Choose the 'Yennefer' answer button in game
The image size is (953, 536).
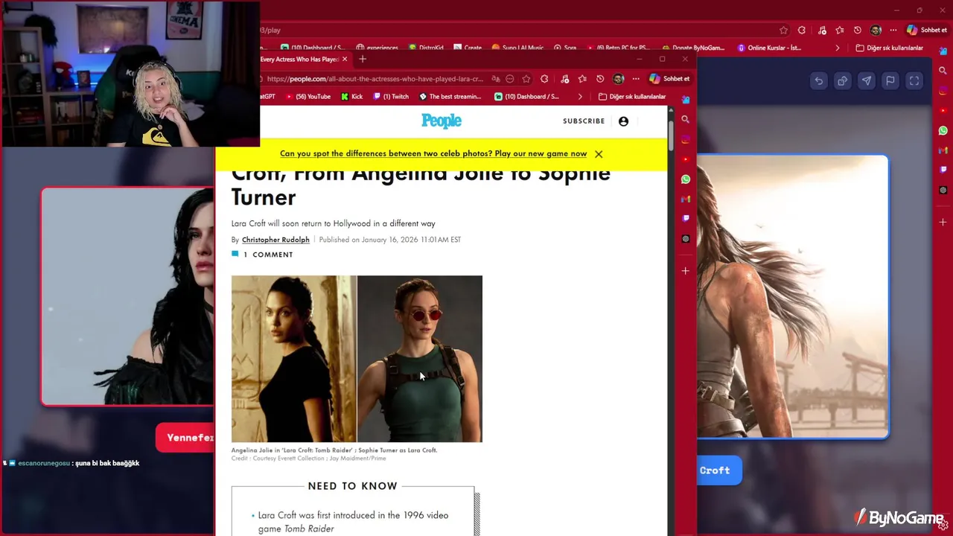click(x=185, y=438)
